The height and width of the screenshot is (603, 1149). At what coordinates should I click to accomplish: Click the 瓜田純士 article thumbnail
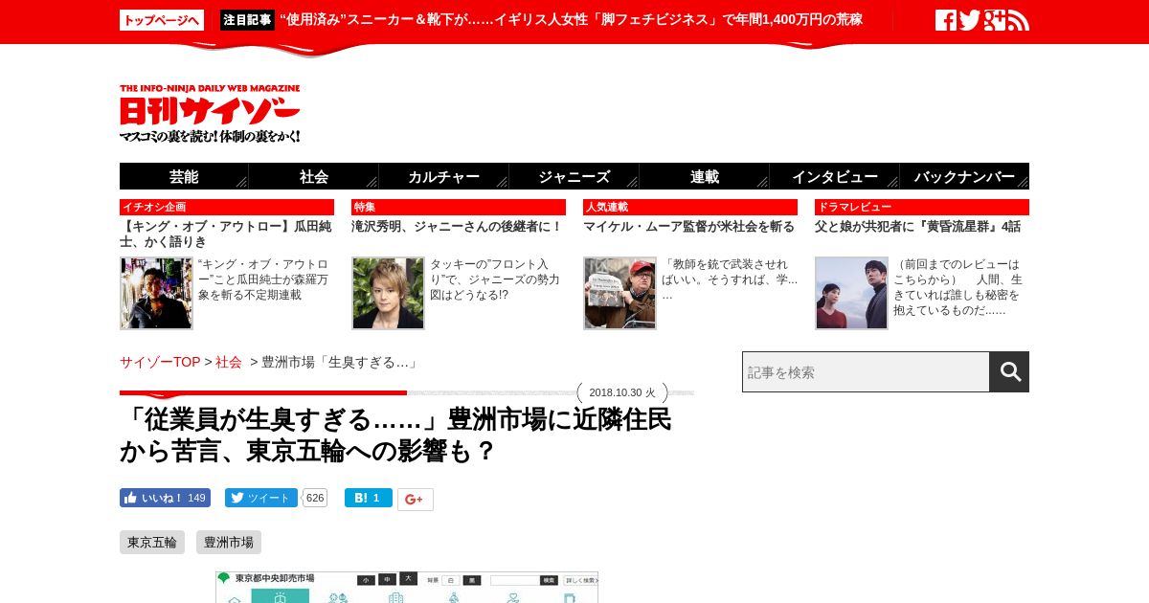coord(156,293)
